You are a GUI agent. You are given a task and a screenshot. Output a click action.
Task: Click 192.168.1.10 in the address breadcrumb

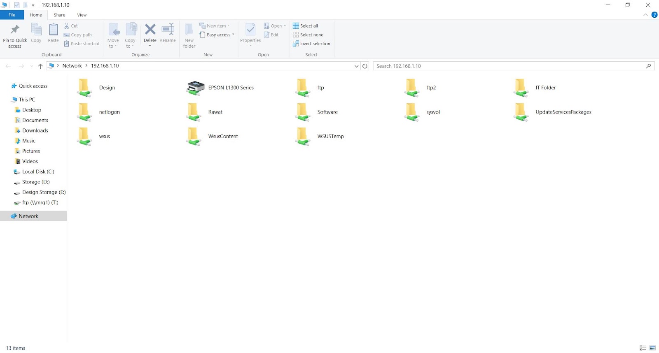tap(105, 66)
